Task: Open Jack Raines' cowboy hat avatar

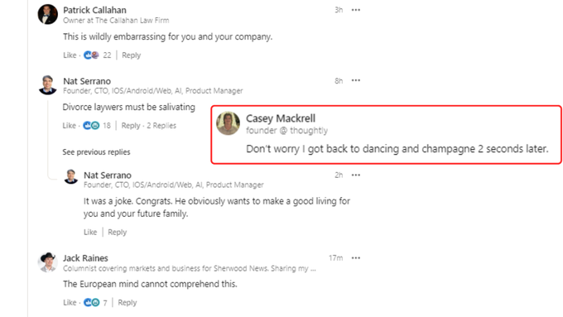Action: (48, 262)
